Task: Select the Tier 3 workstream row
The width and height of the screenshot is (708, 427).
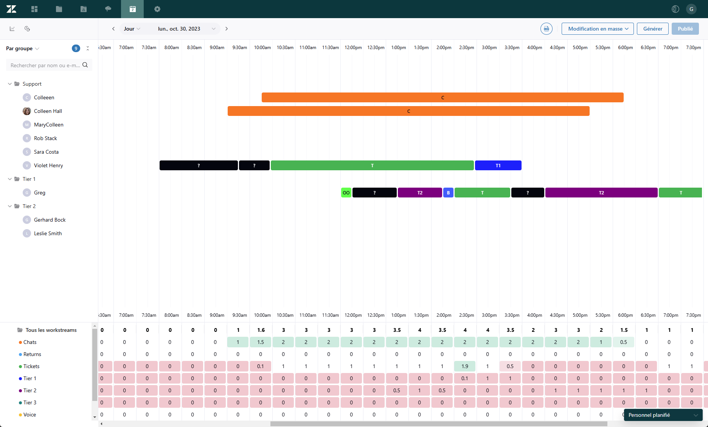Action: 30,402
